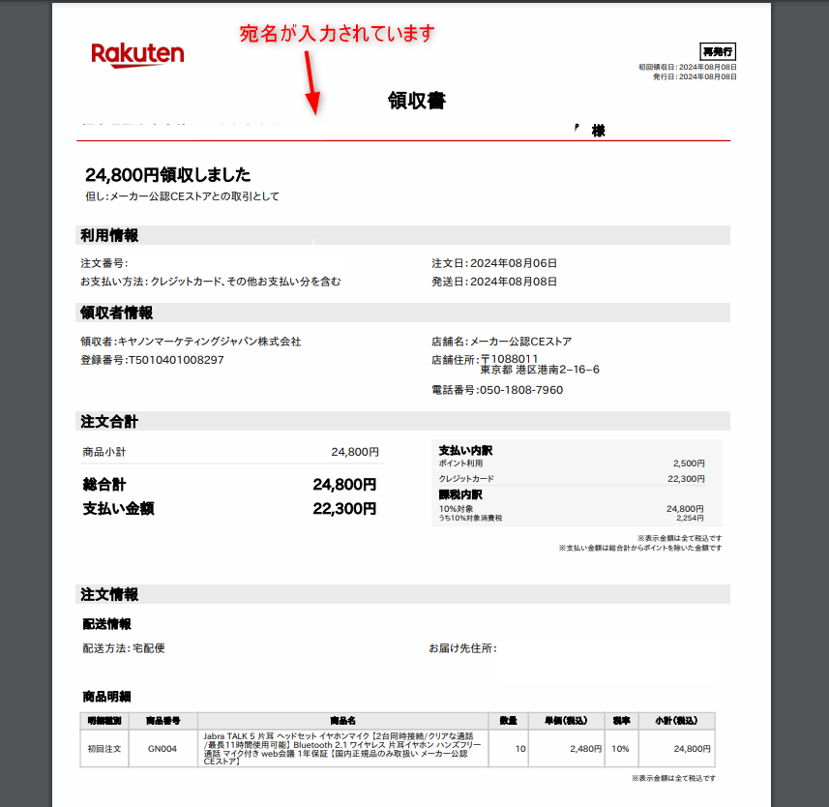Click the red annotation arrow
The height and width of the screenshot is (807, 829).
(311, 81)
